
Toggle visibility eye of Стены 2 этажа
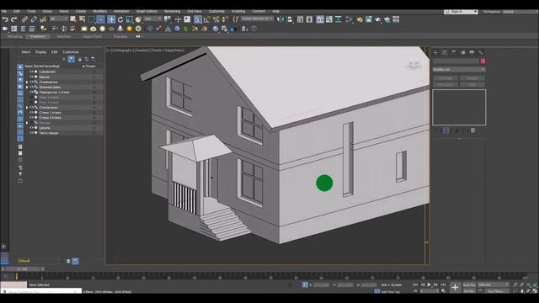[x=31, y=118]
